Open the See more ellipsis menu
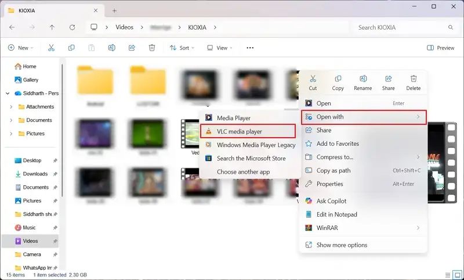 pos(250,48)
